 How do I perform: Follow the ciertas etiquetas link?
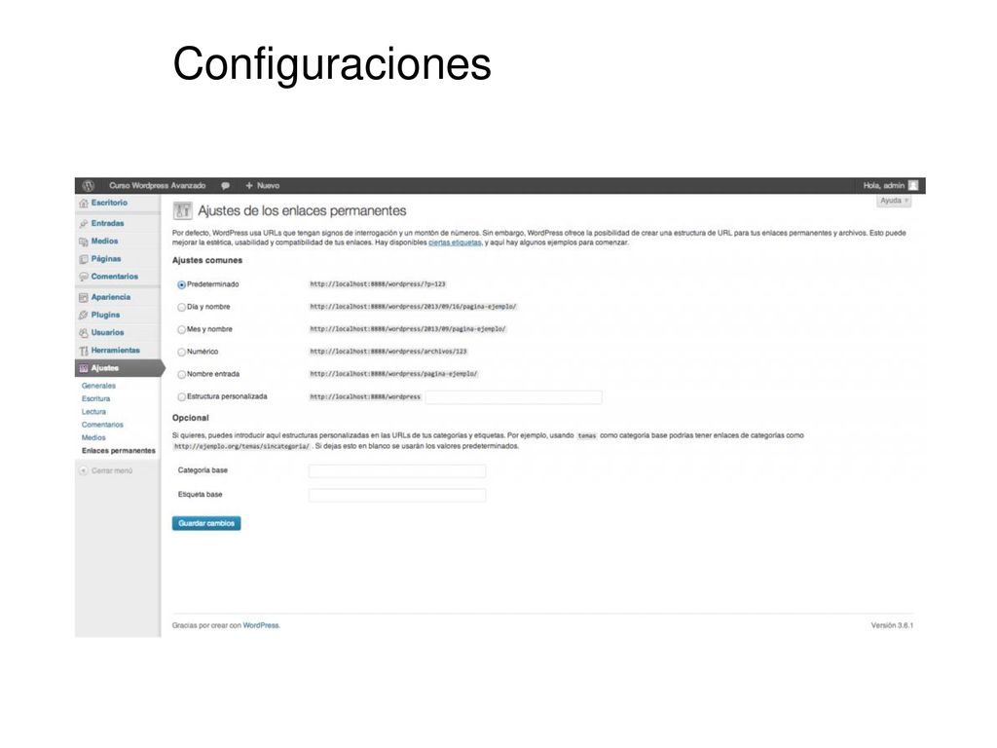(x=455, y=243)
